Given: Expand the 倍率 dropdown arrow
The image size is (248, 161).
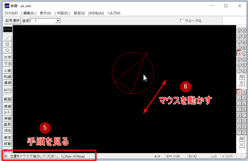Looking at the screenshot, I should point(58,21).
